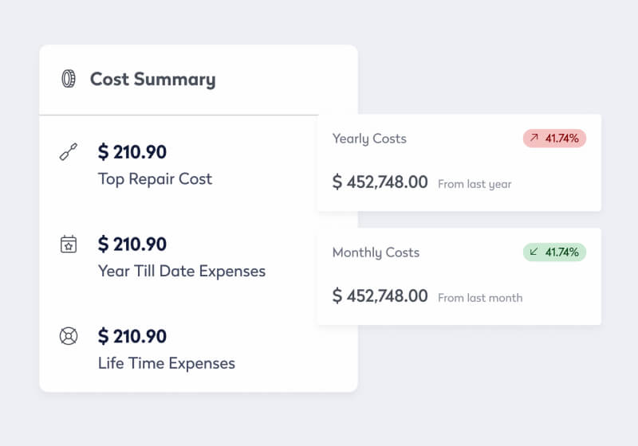Click the lifebuoy icon for Life Time Expenses
Viewport: 638px width, 446px height.
point(69,336)
